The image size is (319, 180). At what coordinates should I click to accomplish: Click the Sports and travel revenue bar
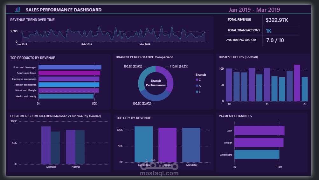pos(69,73)
